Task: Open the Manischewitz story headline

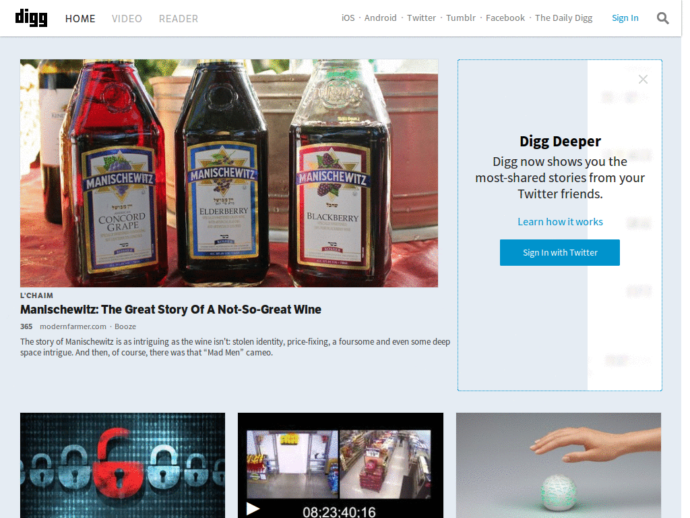Action: 170,310
